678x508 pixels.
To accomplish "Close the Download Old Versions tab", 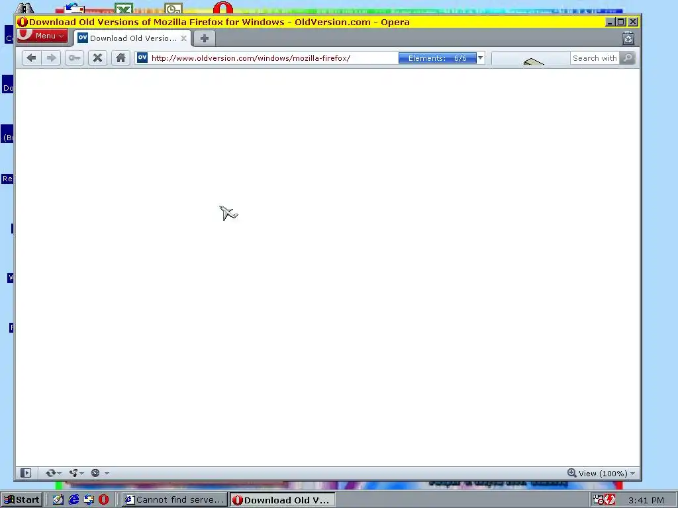I will (184, 38).
